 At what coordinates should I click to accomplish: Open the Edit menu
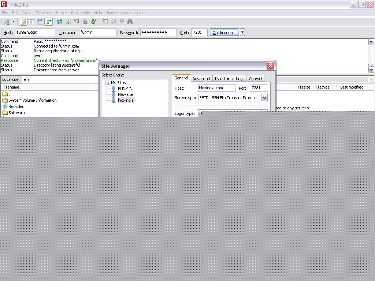coord(15,13)
